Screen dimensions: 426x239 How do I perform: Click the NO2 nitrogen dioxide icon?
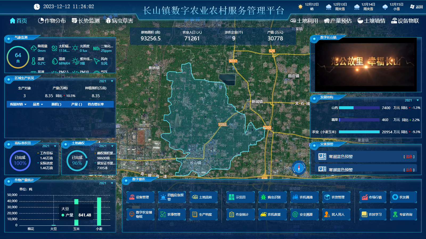point(96,49)
